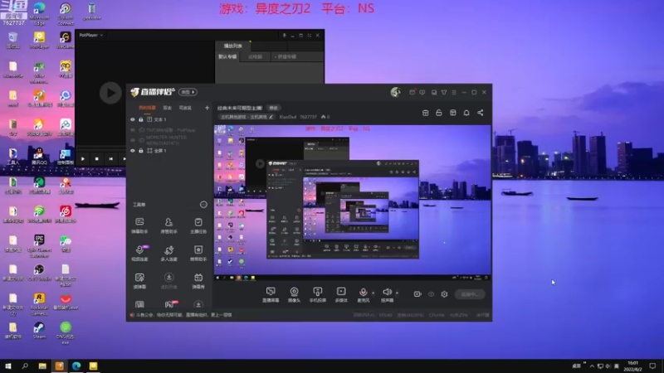Select the default album tab in PotPlayer
This screenshot has height=373, width=664.
coord(227,56)
